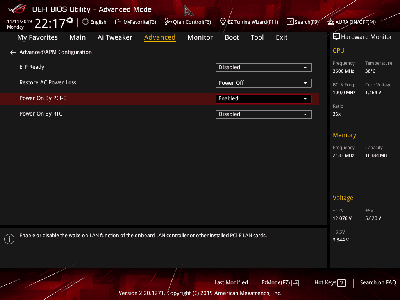Click the Ratio value 36x
The width and height of the screenshot is (400, 300).
tap(336, 114)
